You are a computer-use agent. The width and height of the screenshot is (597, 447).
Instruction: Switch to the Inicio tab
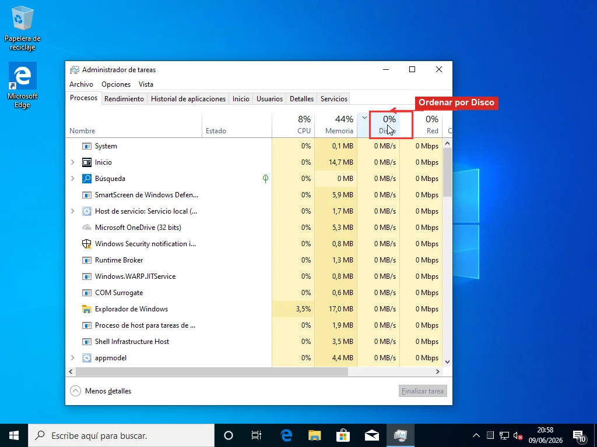coord(241,99)
